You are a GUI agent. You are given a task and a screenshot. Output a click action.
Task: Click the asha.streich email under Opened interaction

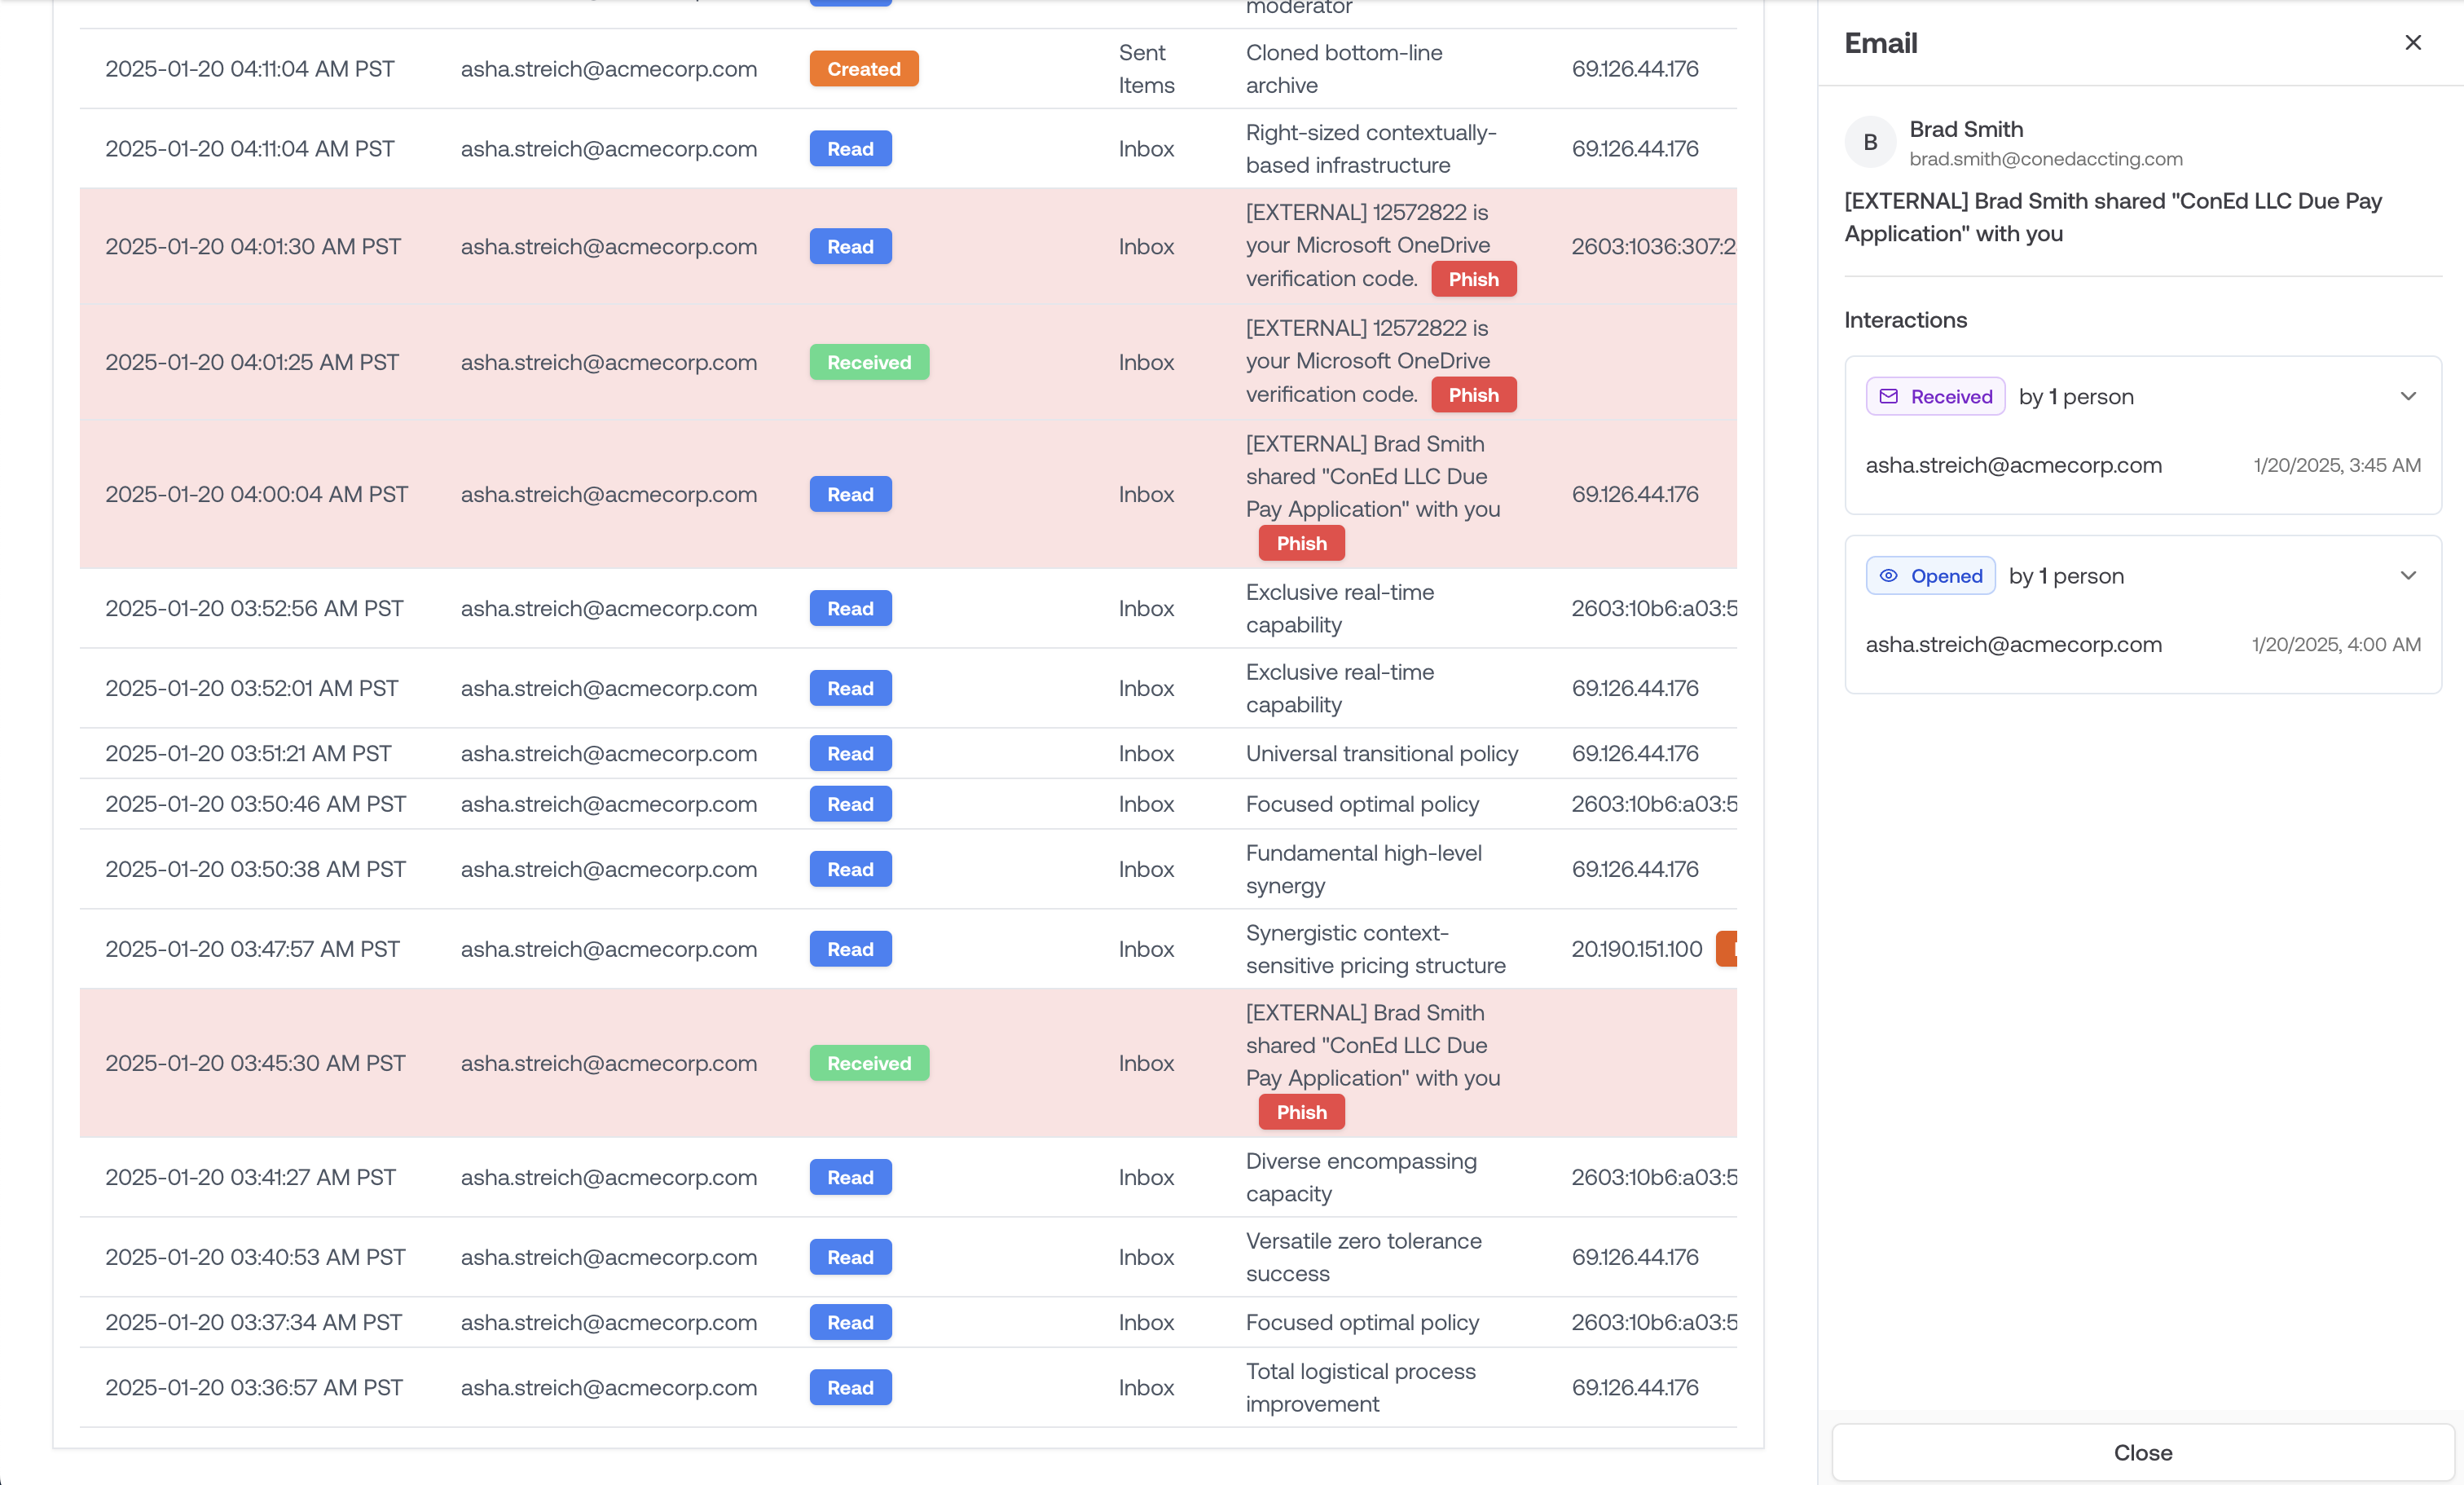tap(2013, 644)
